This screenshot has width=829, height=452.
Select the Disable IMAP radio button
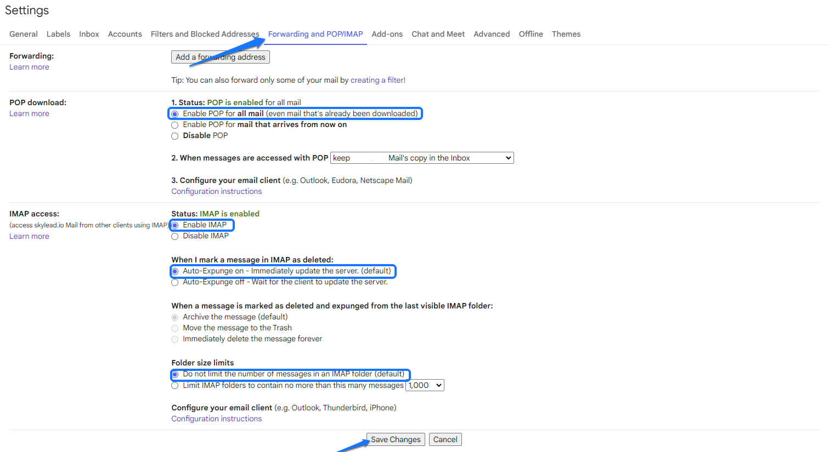click(175, 236)
